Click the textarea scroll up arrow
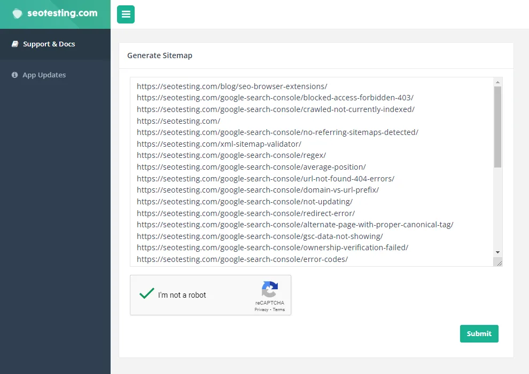This screenshot has height=374, width=529. pos(497,82)
